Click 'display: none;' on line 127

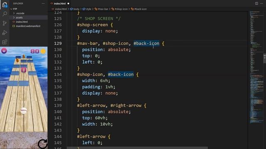coord(100,31)
